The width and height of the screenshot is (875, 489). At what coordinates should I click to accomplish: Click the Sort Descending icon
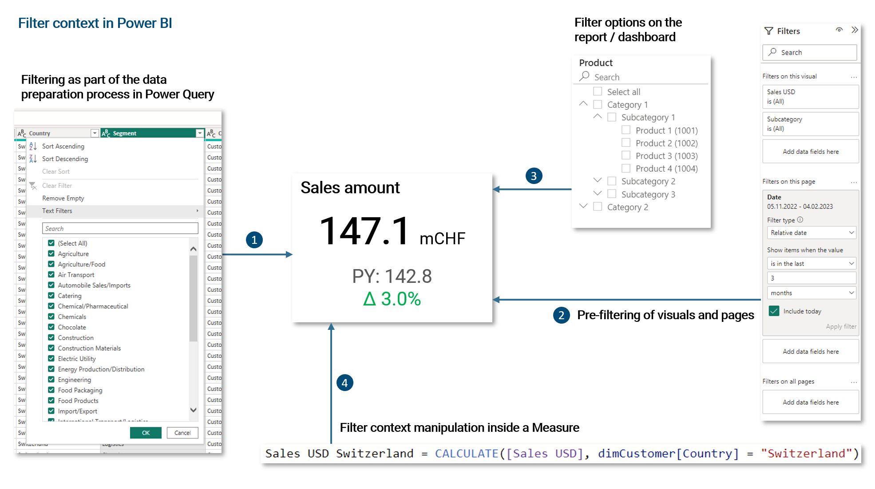coord(33,159)
